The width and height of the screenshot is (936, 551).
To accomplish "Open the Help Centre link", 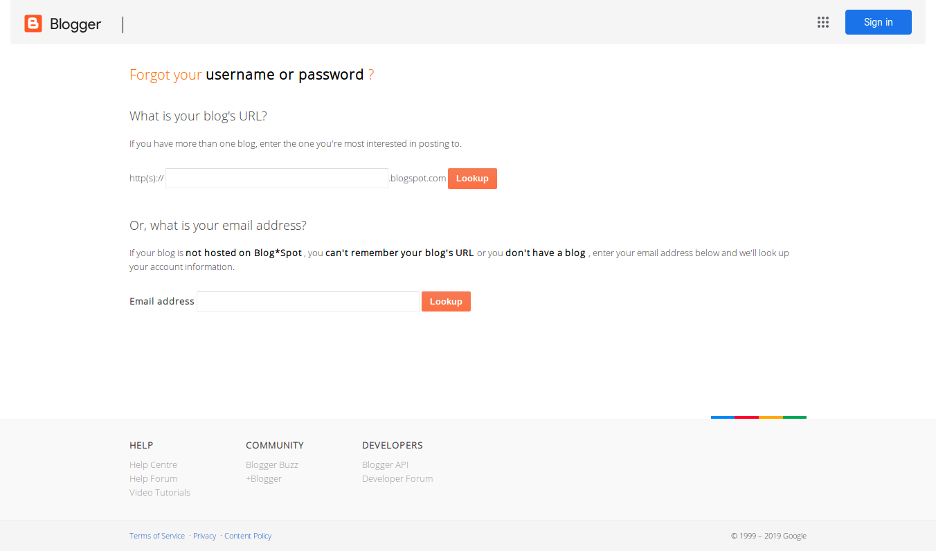I will (x=153, y=464).
